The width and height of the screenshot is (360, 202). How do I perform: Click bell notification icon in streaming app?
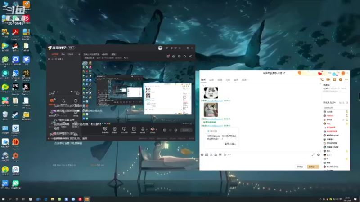pos(184,57)
